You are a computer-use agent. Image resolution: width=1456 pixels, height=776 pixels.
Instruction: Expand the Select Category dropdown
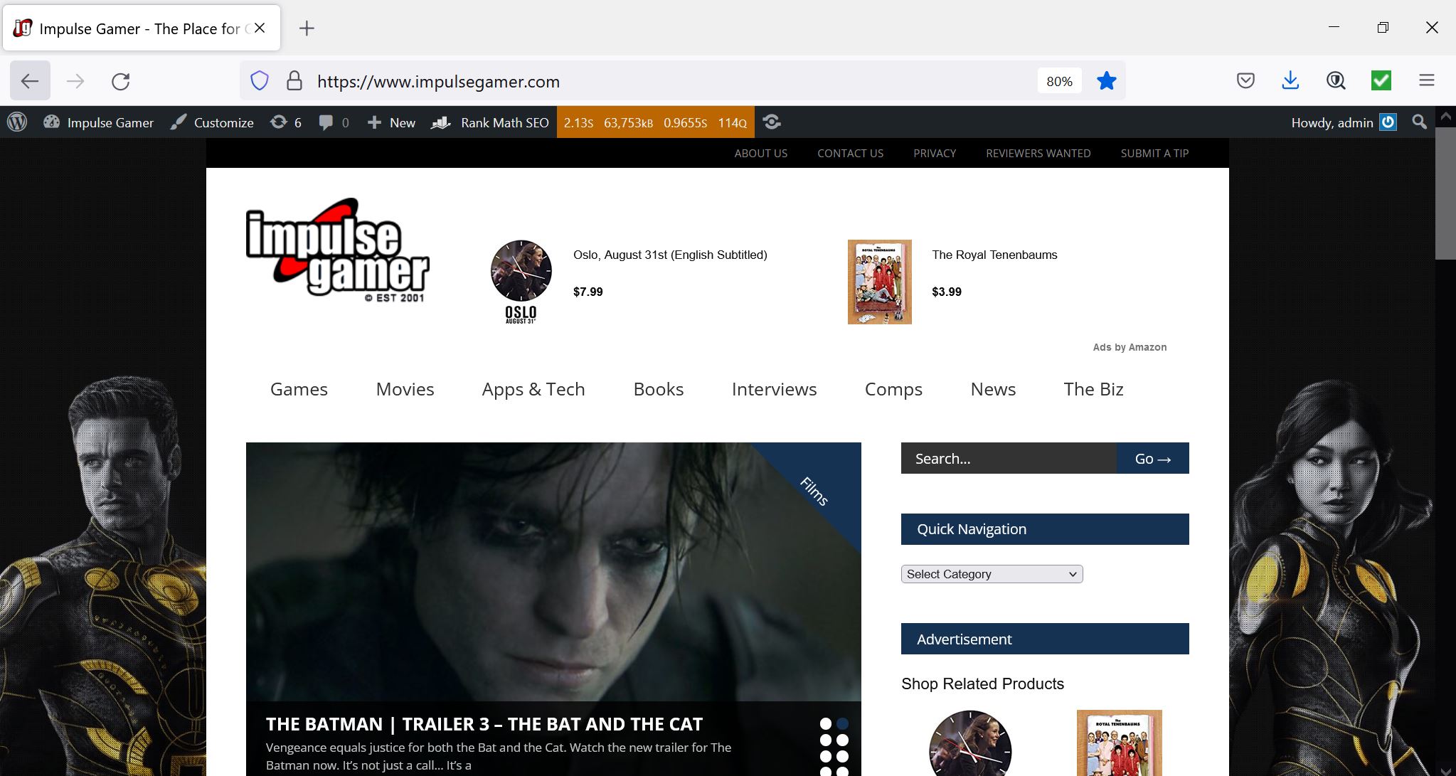992,574
